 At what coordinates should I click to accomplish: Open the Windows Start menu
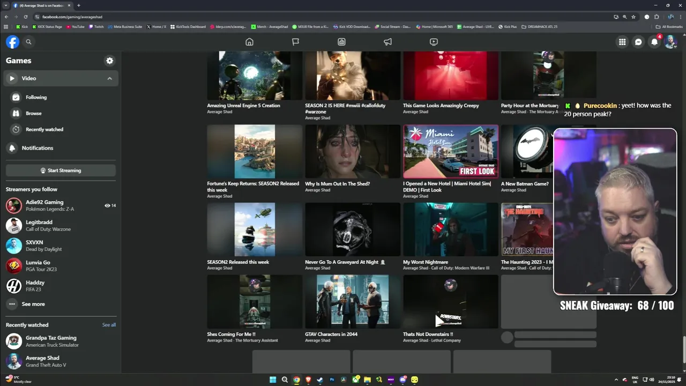coord(273,380)
